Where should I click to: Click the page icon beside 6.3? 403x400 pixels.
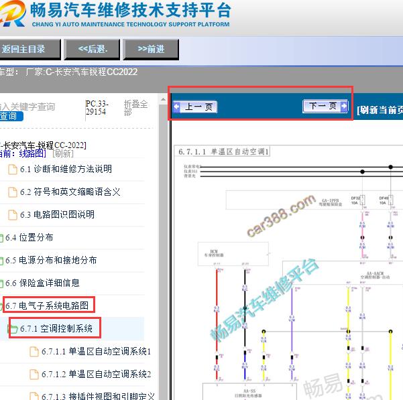coord(13,215)
